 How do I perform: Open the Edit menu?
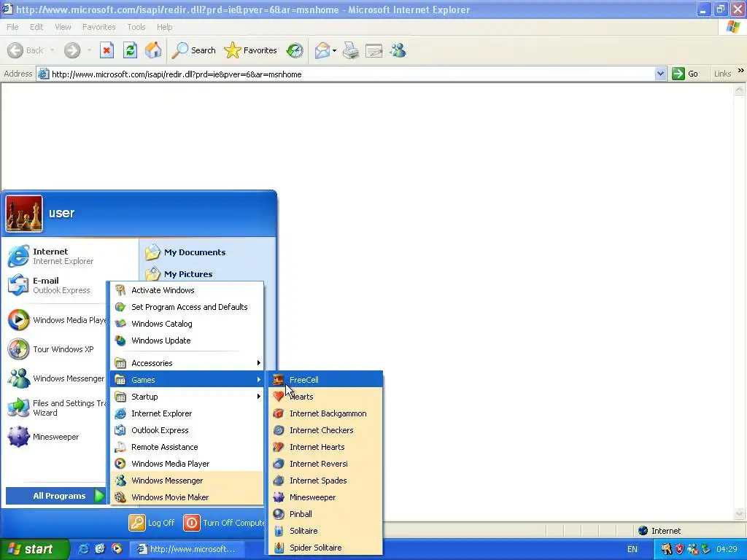(36, 27)
